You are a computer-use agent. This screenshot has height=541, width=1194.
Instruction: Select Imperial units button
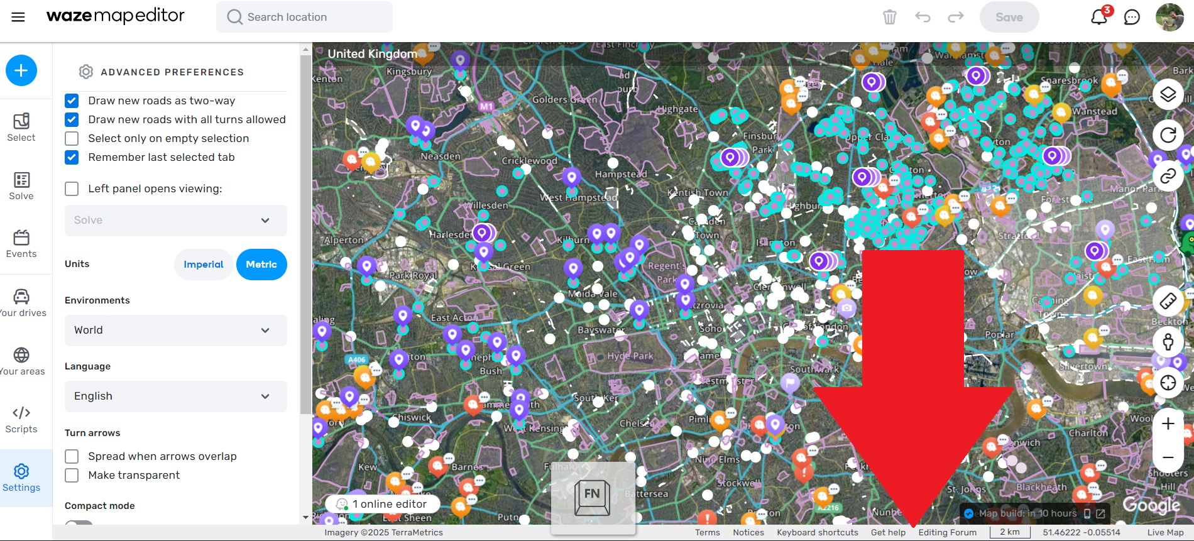pos(203,265)
